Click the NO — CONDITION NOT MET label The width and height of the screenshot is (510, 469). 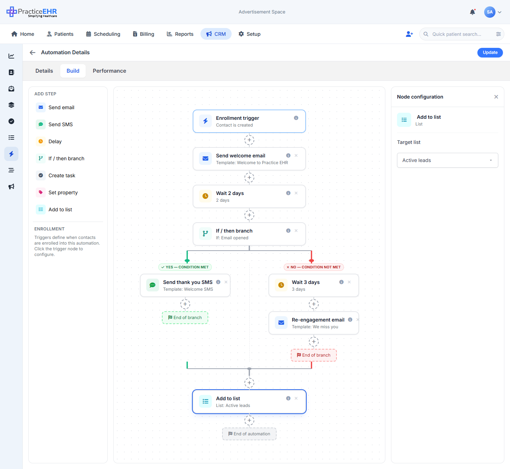tap(314, 267)
